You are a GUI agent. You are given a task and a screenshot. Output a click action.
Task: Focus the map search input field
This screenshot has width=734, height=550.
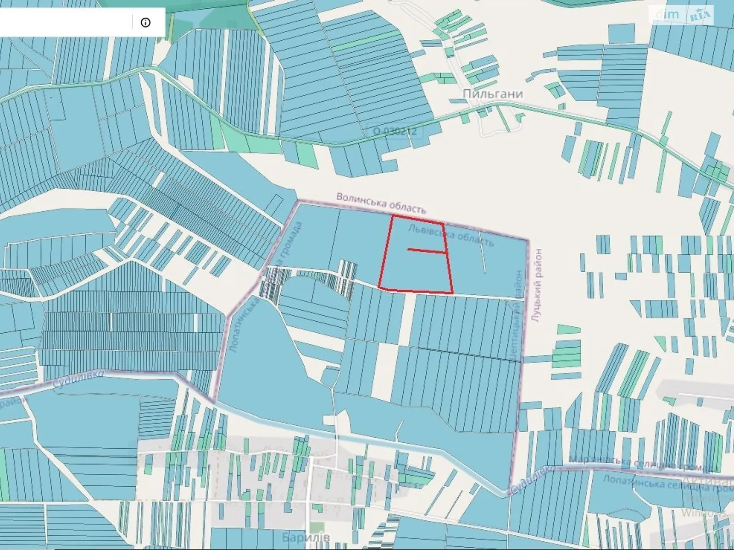64,22
